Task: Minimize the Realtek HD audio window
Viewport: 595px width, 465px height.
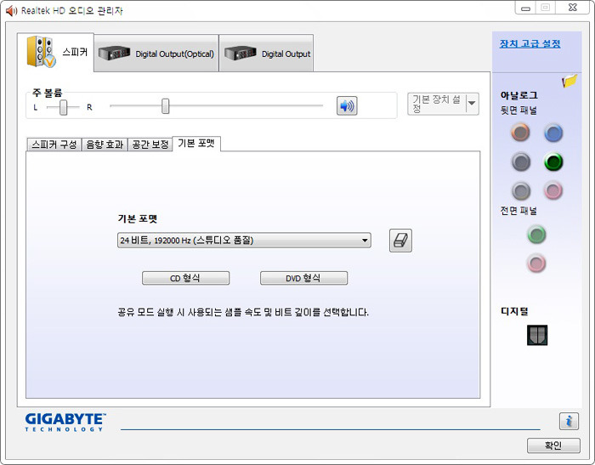Action: pyautogui.click(x=525, y=8)
